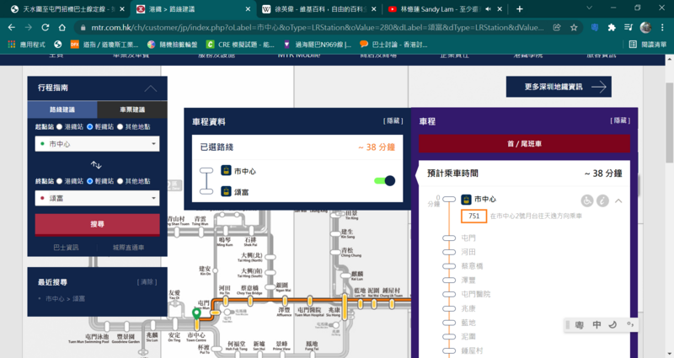Show wheelchair accessibility info for 市中心
Viewport: 674px width, 358px height.
coord(587,200)
